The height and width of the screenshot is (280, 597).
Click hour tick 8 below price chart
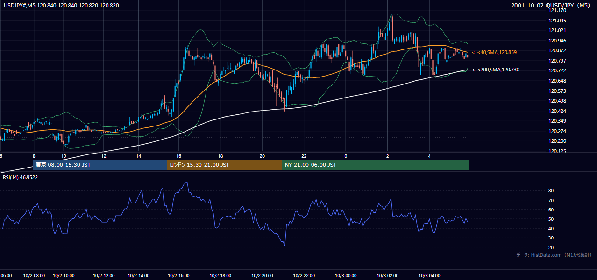[x=34, y=156]
